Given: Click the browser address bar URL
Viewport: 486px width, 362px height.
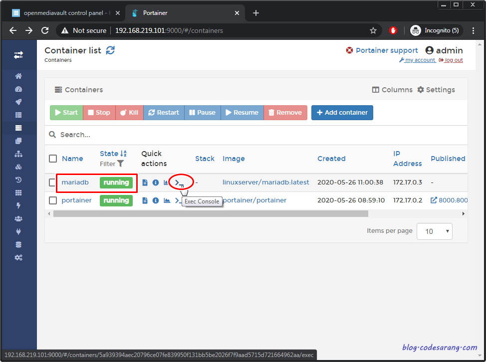Looking at the screenshot, I should [169, 30].
